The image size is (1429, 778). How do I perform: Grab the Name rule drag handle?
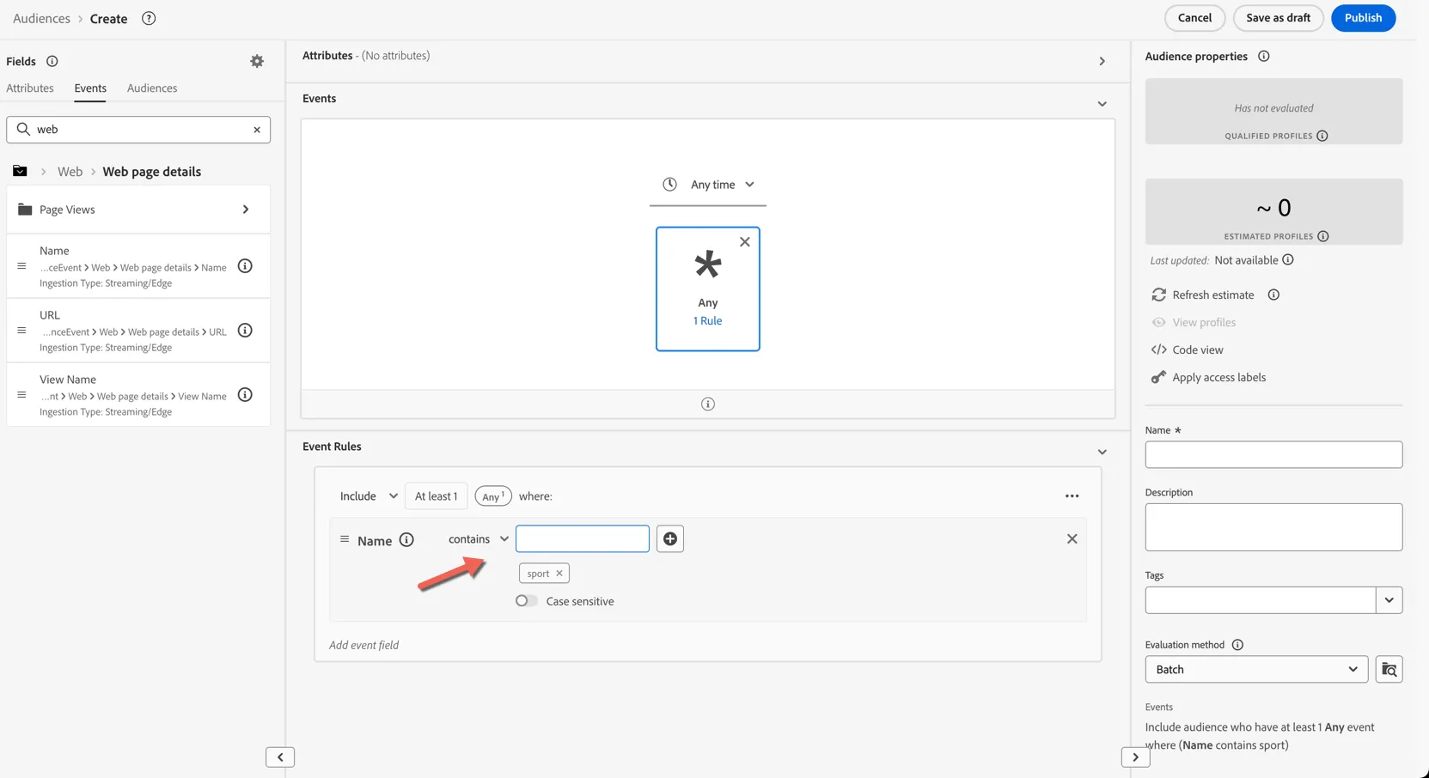tap(345, 539)
